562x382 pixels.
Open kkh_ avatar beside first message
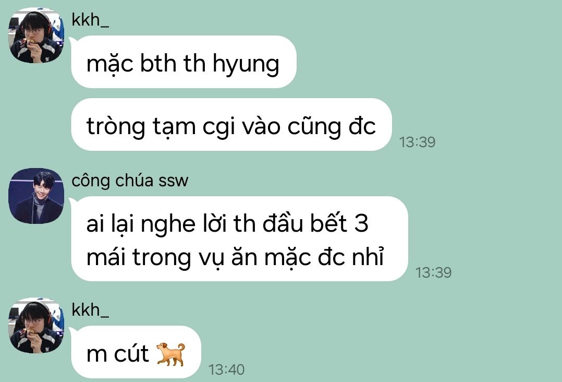point(36,36)
